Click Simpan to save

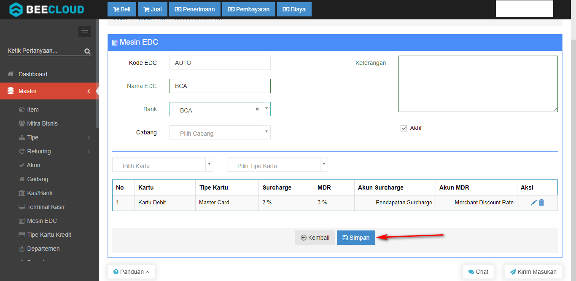click(x=356, y=238)
